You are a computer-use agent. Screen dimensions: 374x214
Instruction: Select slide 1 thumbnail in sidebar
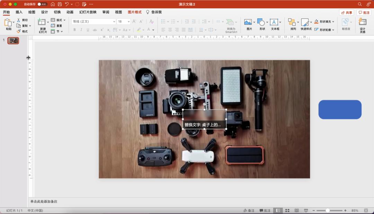click(x=13, y=41)
